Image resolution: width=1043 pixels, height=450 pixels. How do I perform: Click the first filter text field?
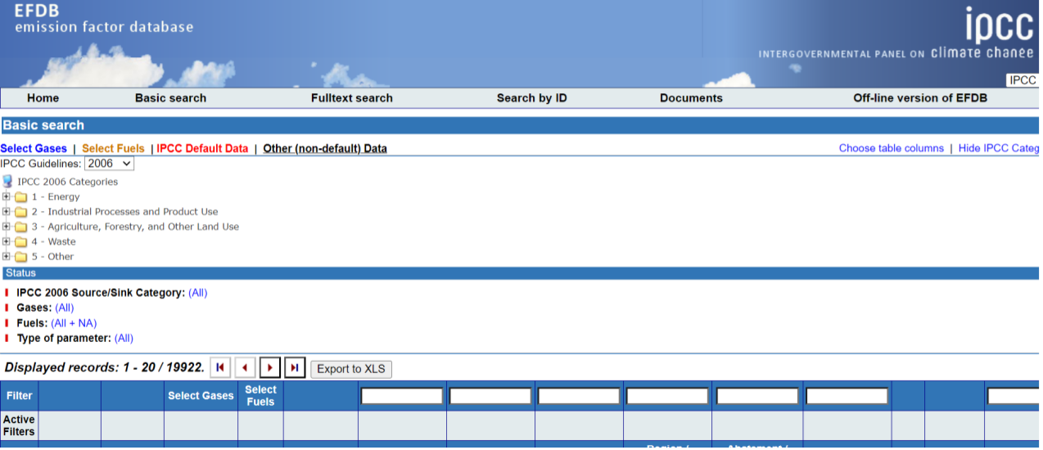click(x=402, y=396)
